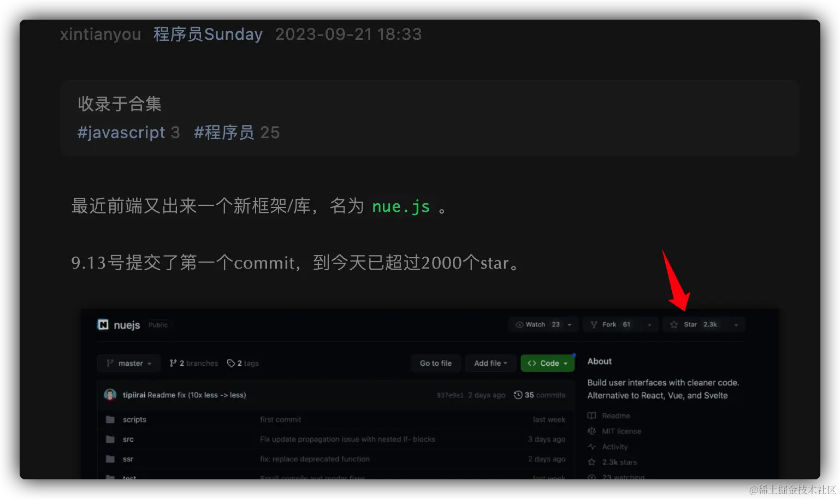The width and height of the screenshot is (840, 499).
Task: Click the nuejs logo icon
Action: [x=103, y=325]
